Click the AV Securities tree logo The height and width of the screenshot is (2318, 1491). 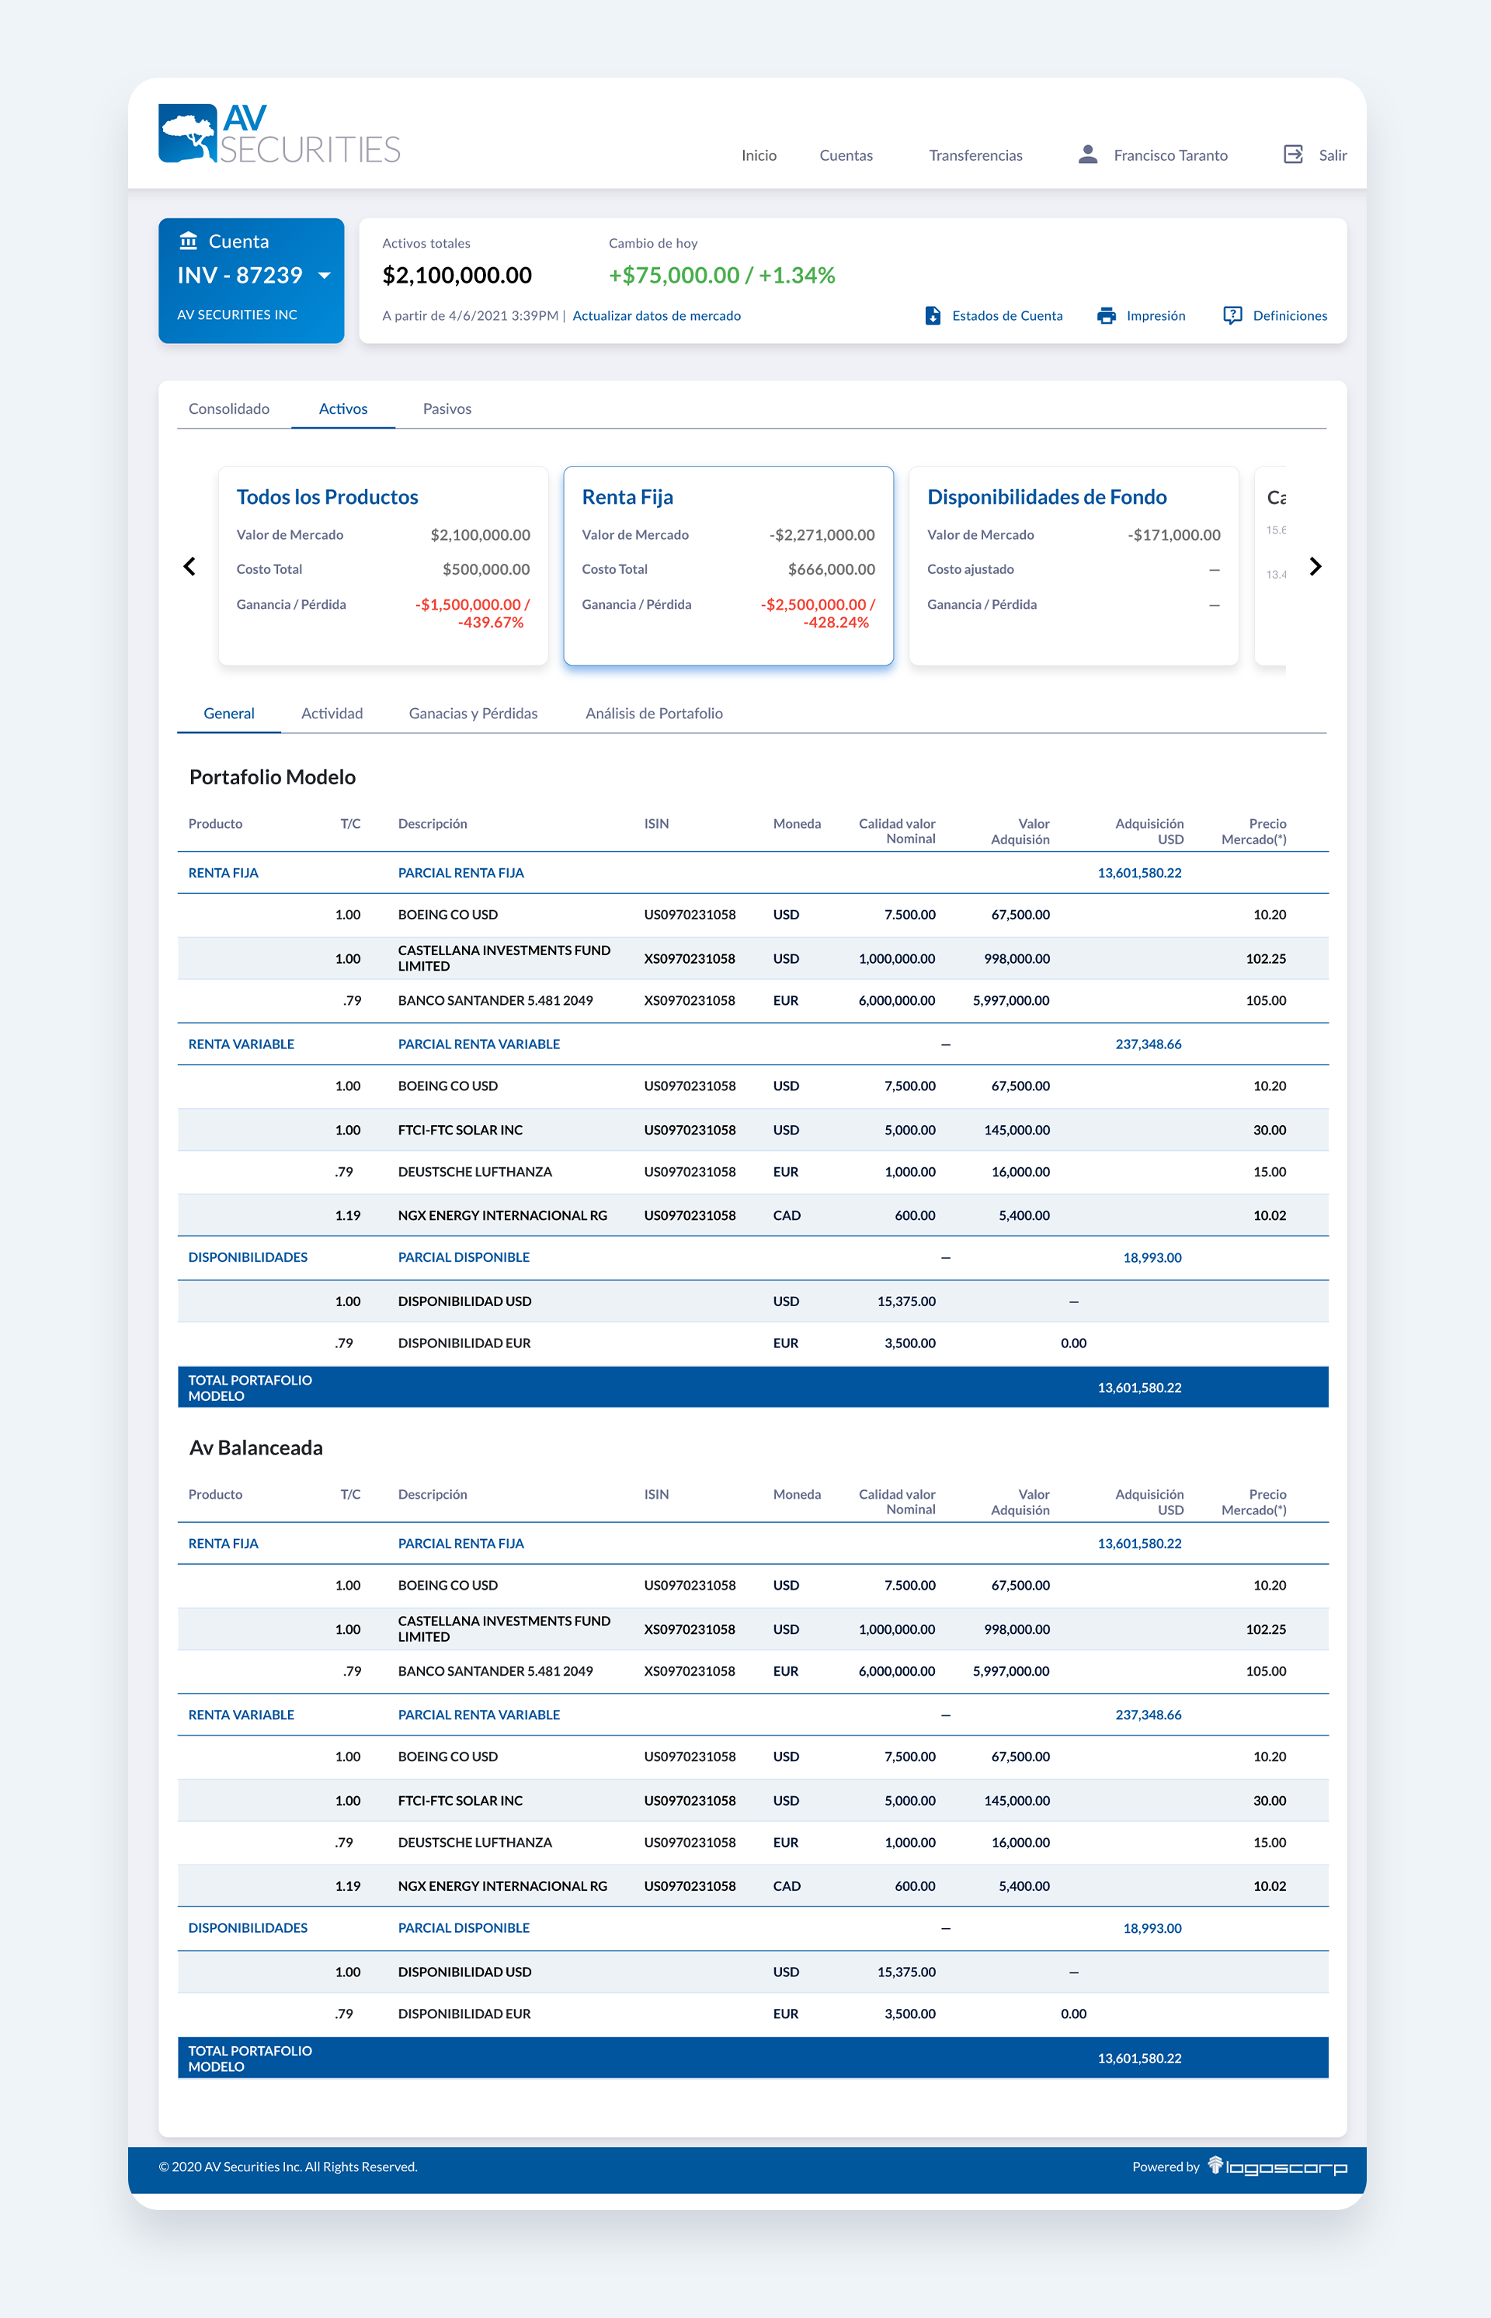coord(188,134)
